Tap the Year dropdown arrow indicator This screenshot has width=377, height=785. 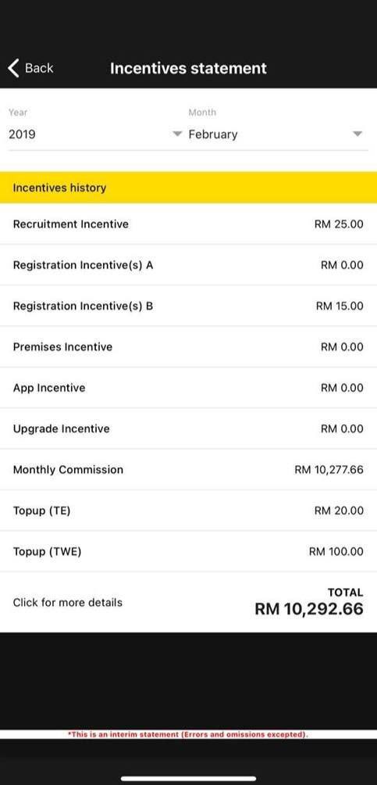[x=176, y=134]
